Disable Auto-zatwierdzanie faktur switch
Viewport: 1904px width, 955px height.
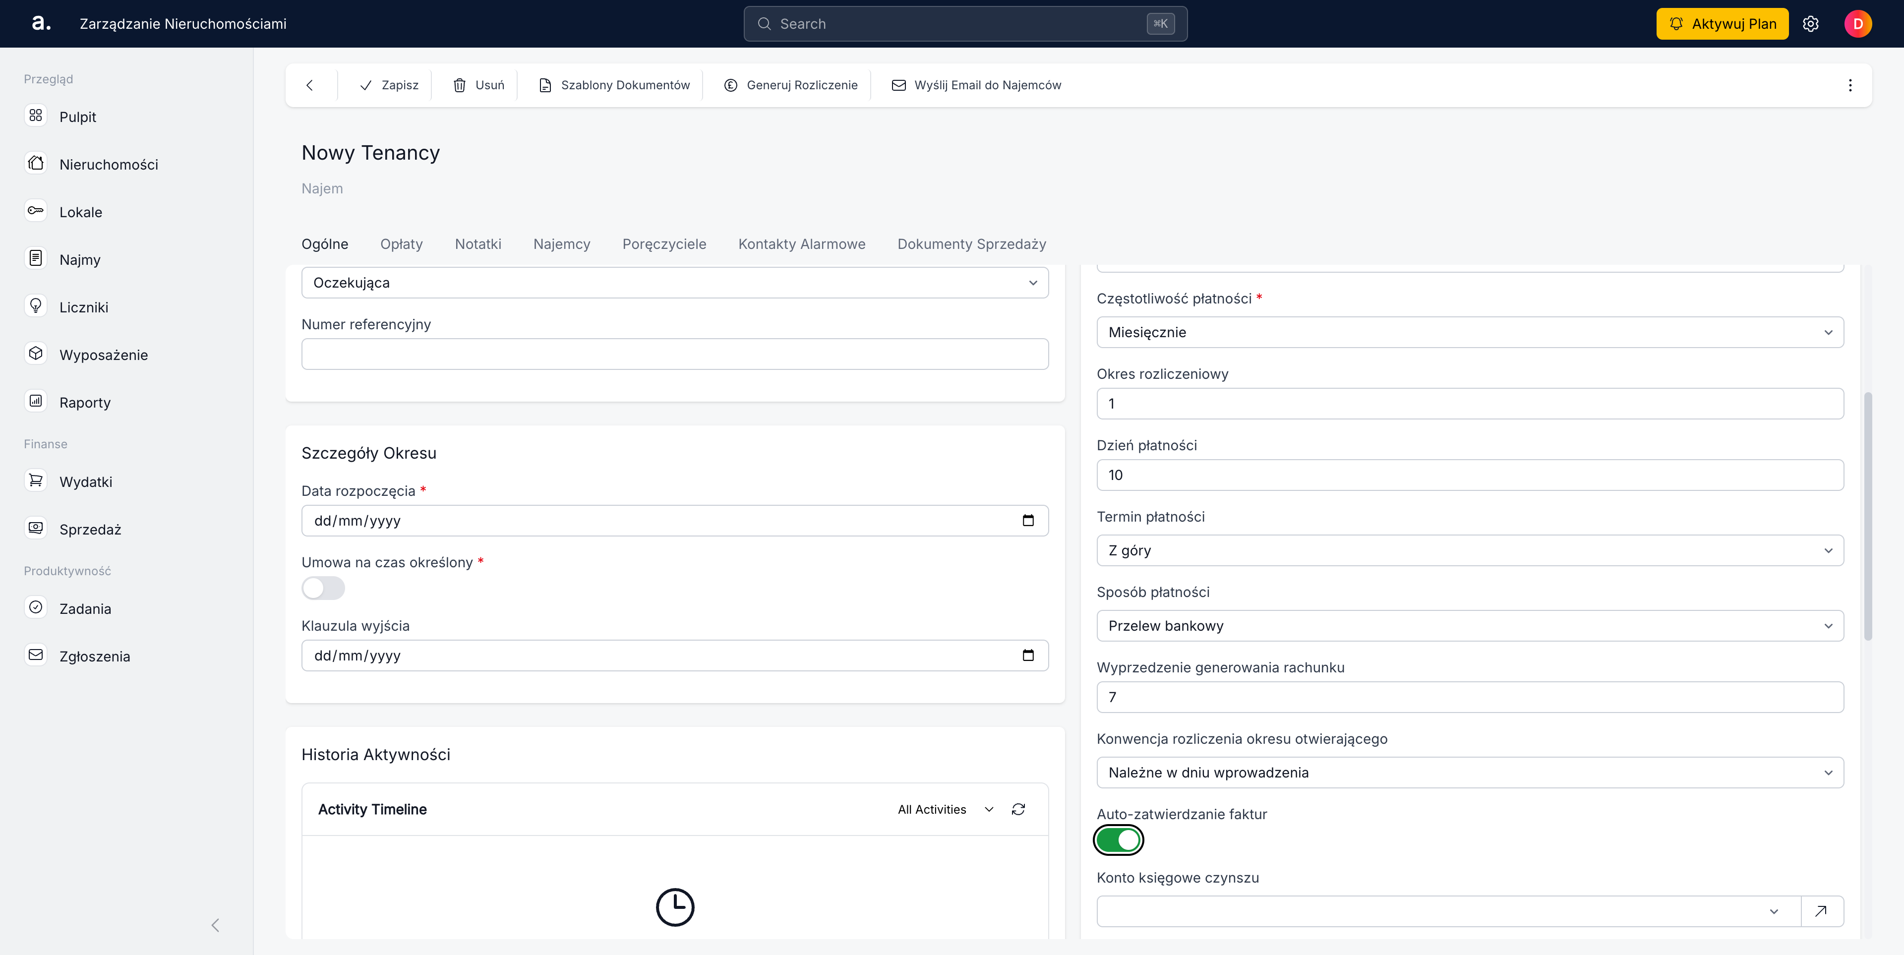pyautogui.click(x=1118, y=840)
